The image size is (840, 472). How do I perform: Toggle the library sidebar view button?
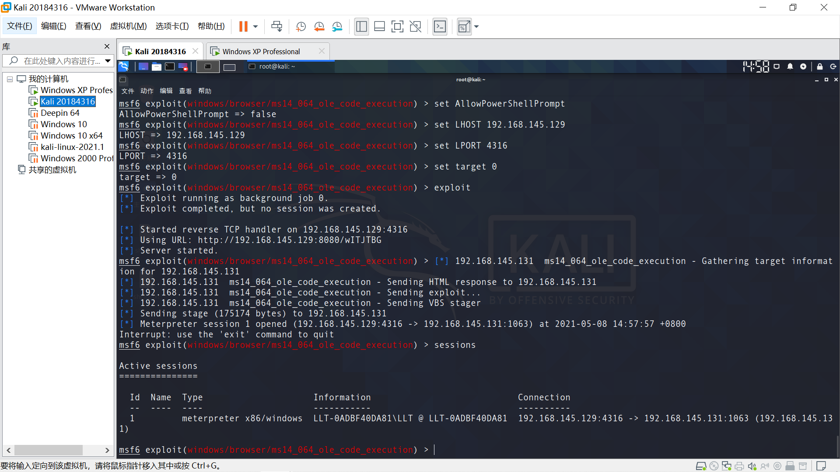[361, 27]
